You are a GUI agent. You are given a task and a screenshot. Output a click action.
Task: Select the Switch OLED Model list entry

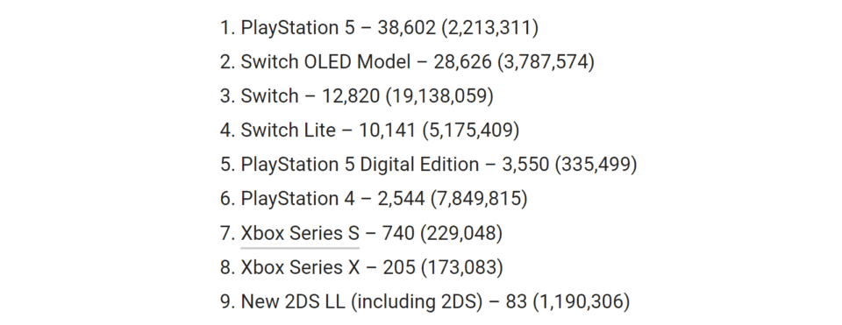coord(407,61)
